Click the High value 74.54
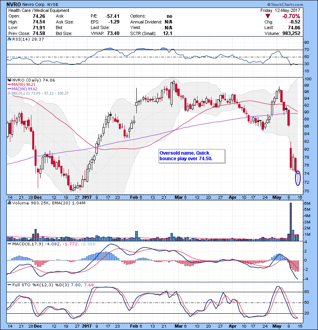This screenshot has height=330, width=318. [39, 22]
